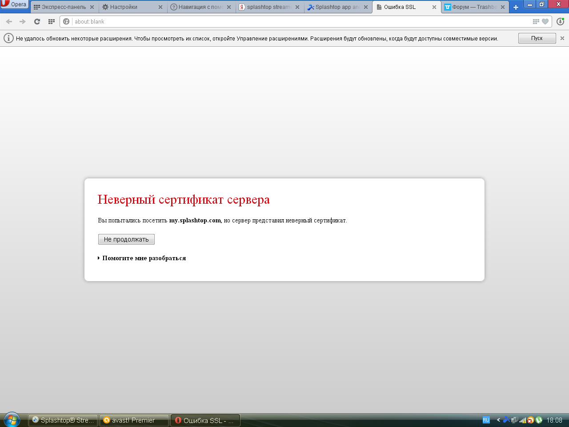Click the about:blank address field
The height and width of the screenshot is (427, 569).
tap(298, 21)
